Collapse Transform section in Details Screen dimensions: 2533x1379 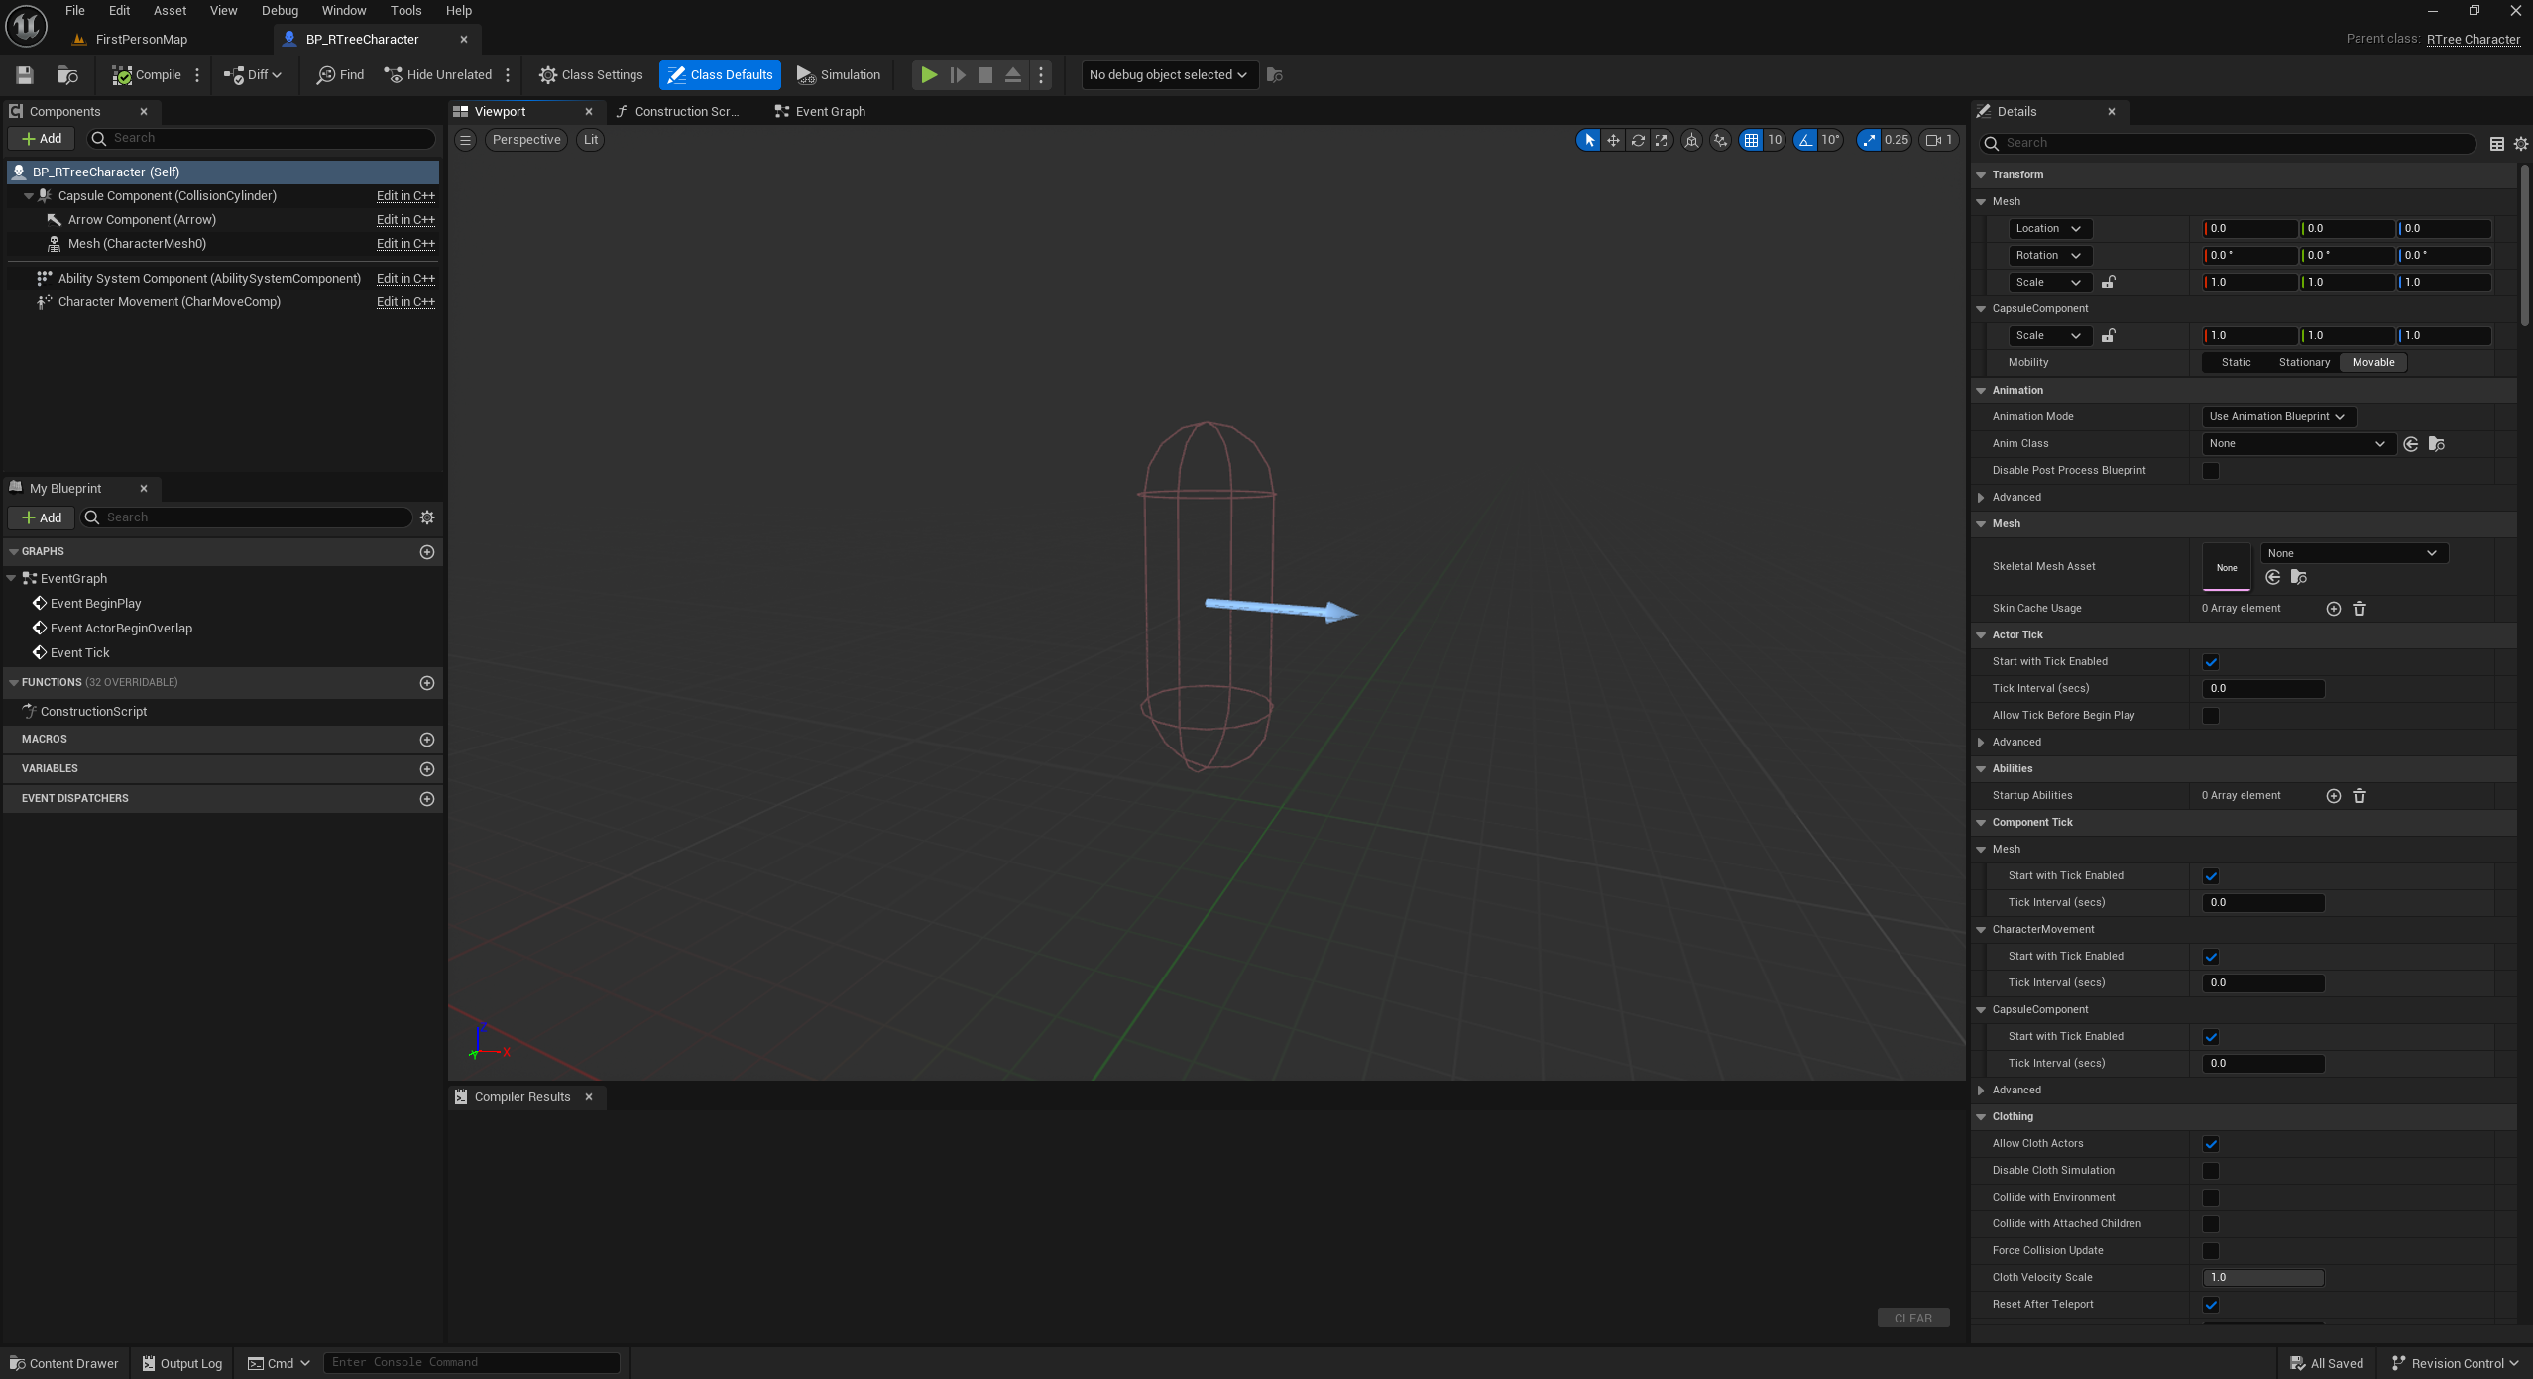click(x=1981, y=175)
